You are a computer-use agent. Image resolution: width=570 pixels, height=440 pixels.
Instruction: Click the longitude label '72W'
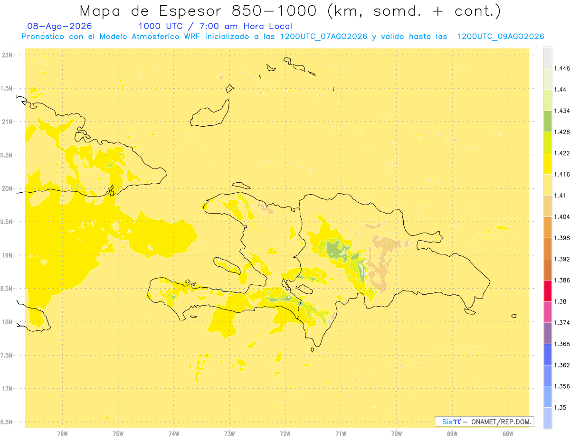(x=285, y=433)
